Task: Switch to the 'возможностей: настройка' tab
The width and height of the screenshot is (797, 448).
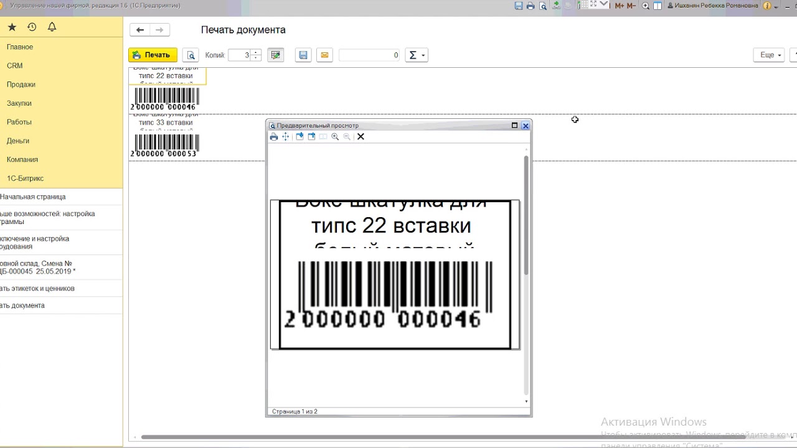Action: [x=61, y=217]
